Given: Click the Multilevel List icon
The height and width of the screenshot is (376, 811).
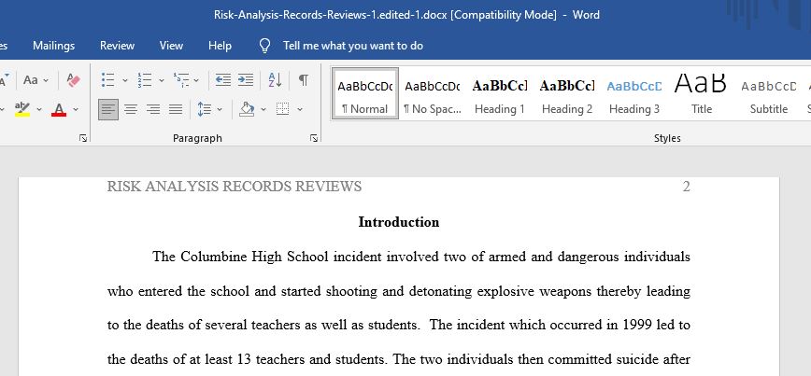Looking at the screenshot, I should tap(181, 80).
